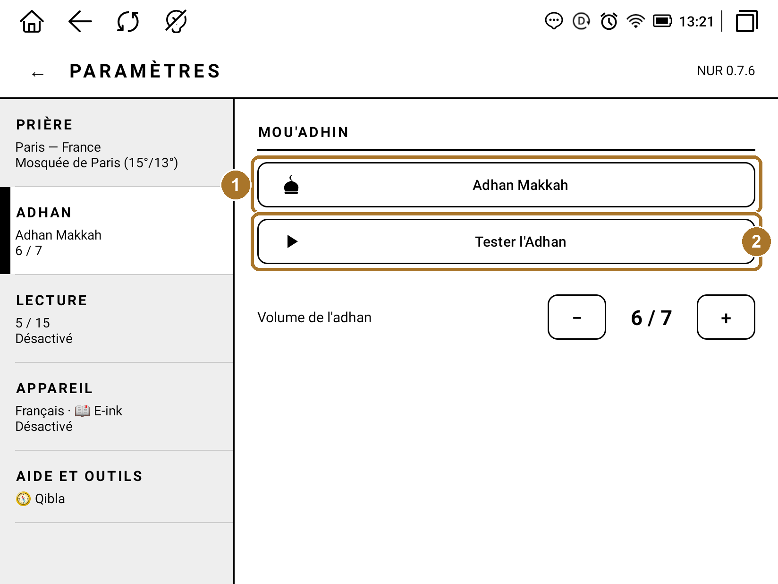Tap the system back arrow icon
This screenshot has width=778, height=584.
(80, 22)
